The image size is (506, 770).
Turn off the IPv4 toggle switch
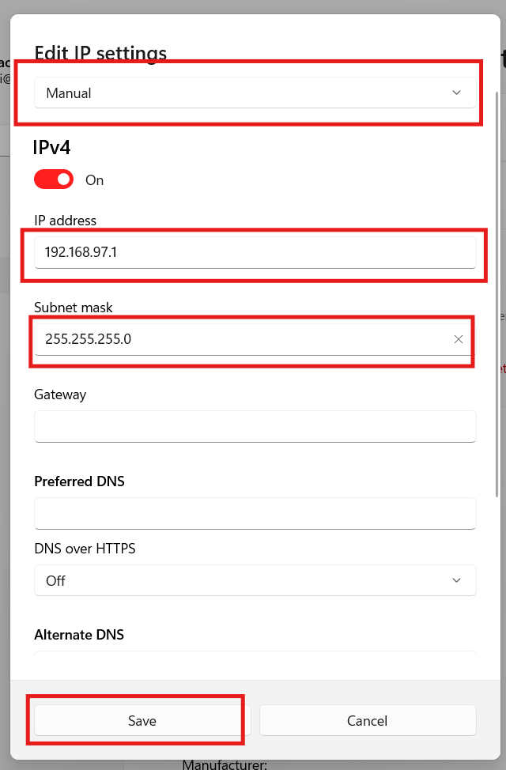coord(53,179)
